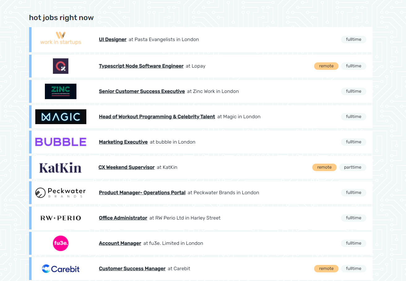The image size is (406, 281).
Task: Click the pink fu3e. circle logo
Action: (x=61, y=243)
